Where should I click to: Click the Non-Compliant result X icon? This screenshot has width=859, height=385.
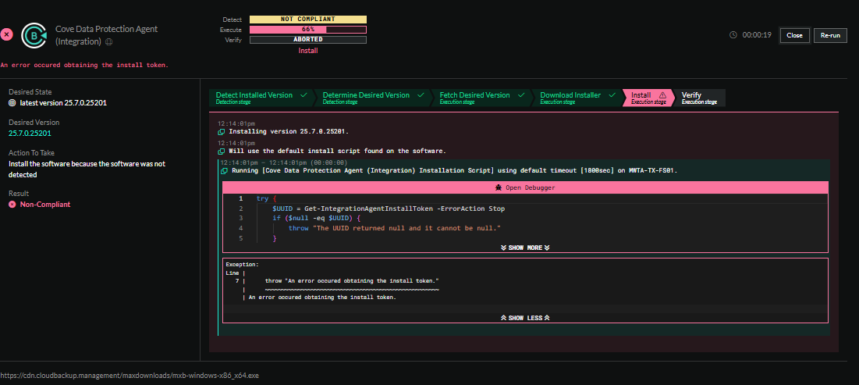[x=12, y=205]
